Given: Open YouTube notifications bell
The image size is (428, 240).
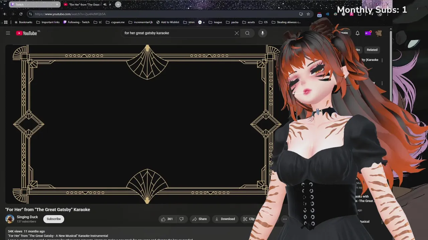Looking at the screenshot, I should 357,33.
